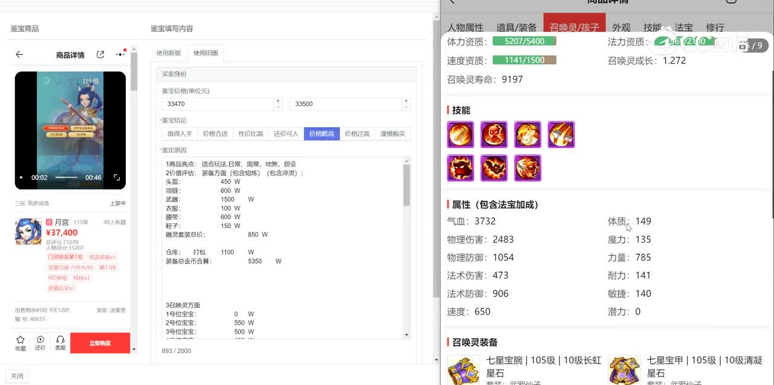Open the 法宝 tab
Screen dimensions: 774x385
pos(684,28)
